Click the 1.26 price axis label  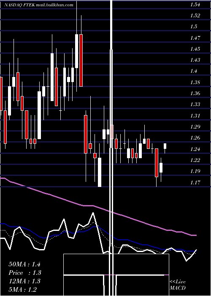[195, 138]
